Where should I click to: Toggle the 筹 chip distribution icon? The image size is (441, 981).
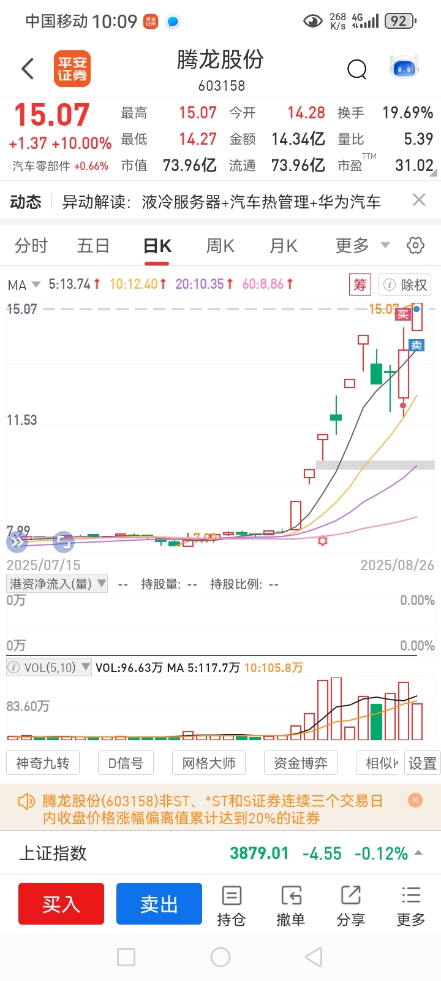click(x=360, y=284)
